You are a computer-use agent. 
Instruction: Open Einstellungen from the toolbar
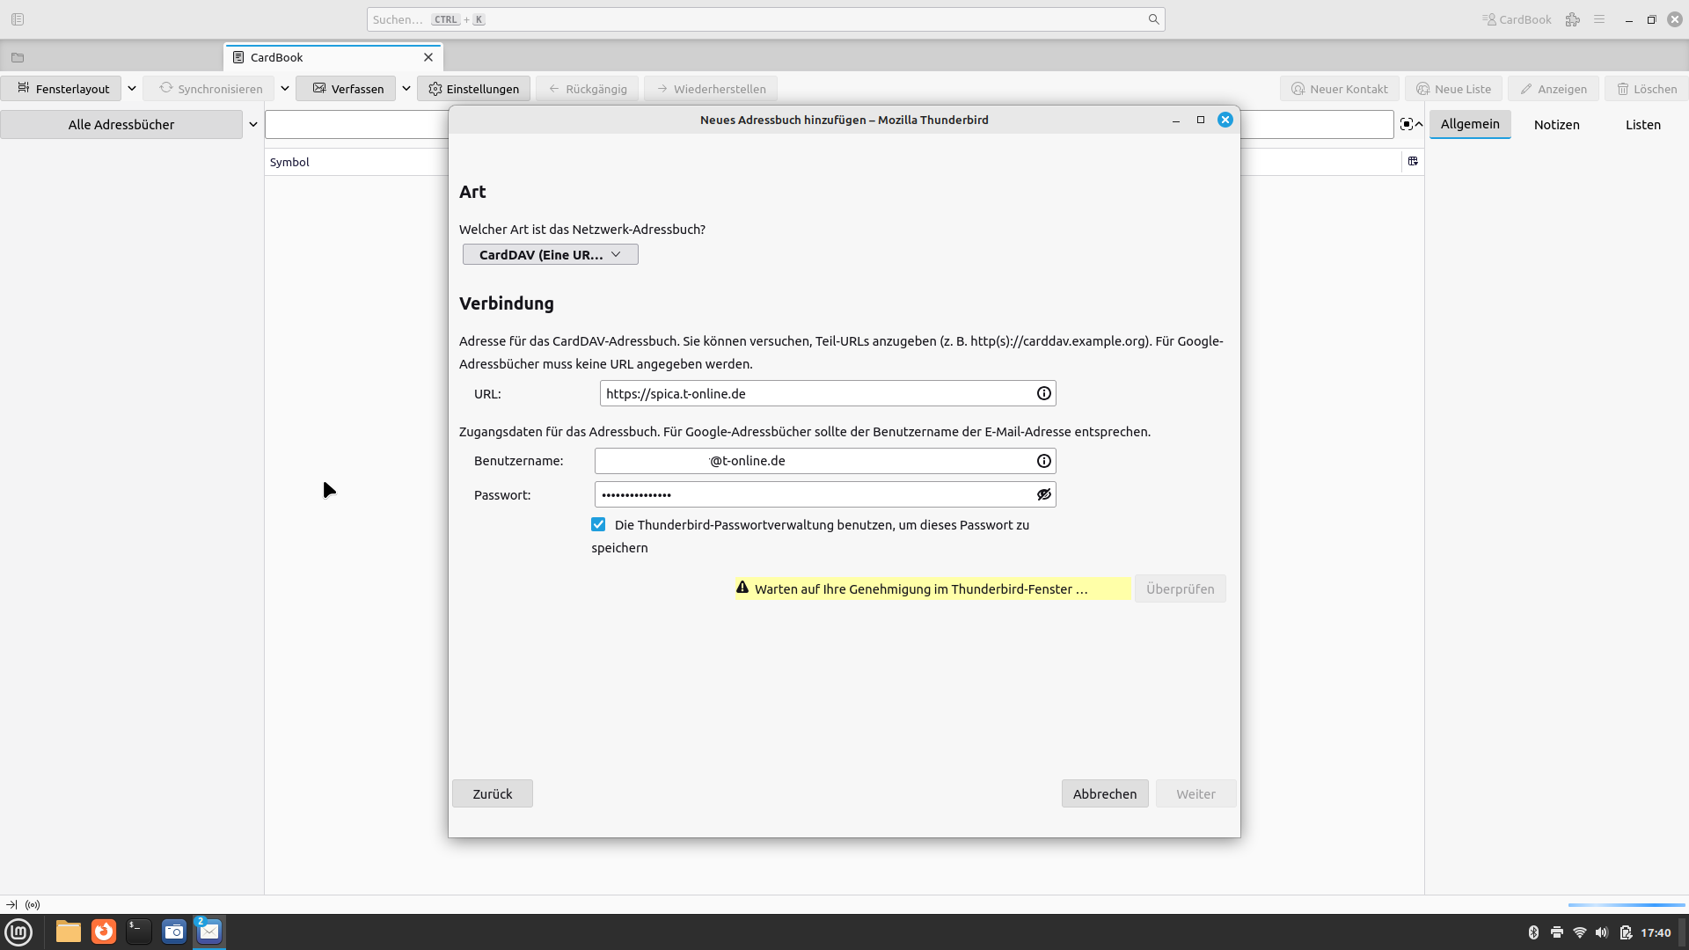coord(474,89)
